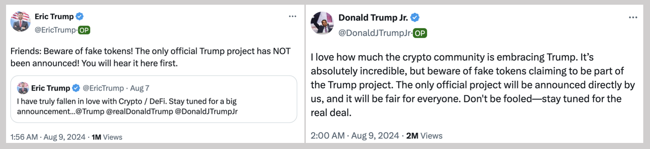The width and height of the screenshot is (650, 149).
Task: Click the small avatar in the quoted tweet
Action: point(23,88)
